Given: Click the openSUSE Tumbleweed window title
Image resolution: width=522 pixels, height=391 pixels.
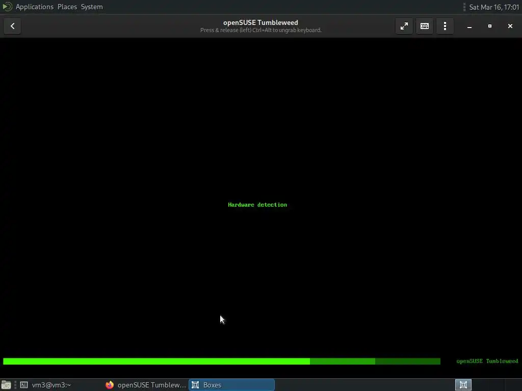Looking at the screenshot, I should [260, 22].
